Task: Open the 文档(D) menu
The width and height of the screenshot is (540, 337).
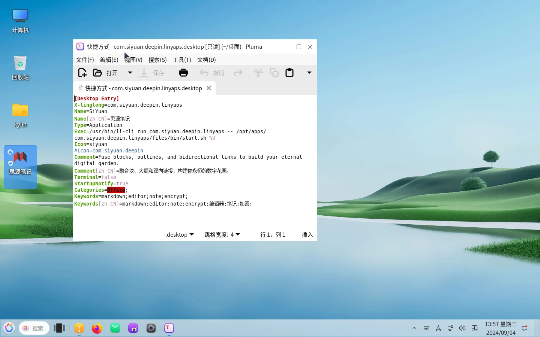Action: (207, 60)
